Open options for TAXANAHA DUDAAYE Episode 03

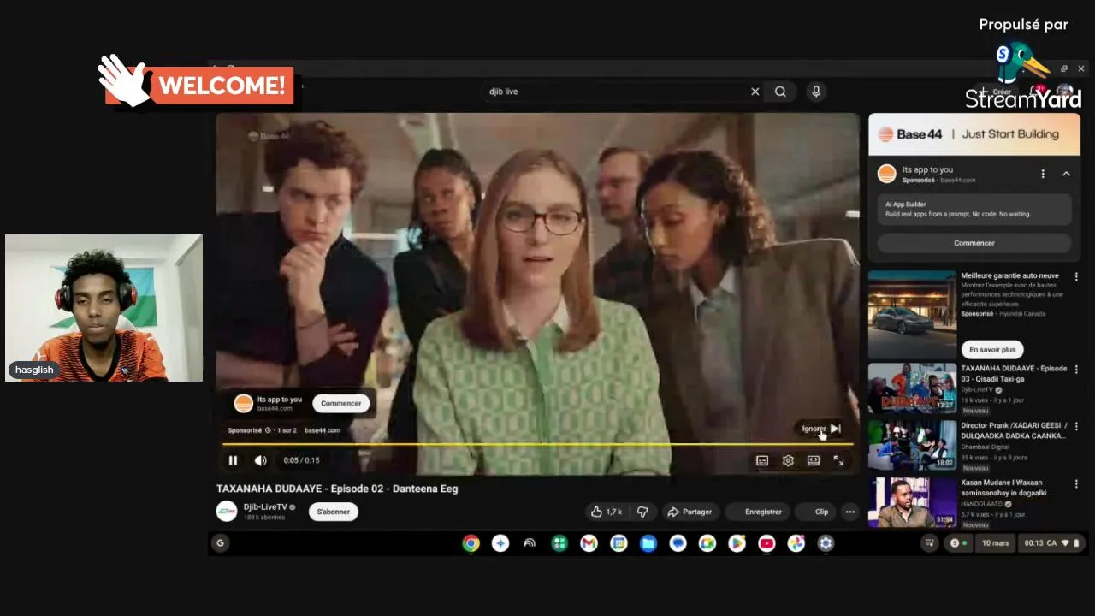tap(1076, 370)
